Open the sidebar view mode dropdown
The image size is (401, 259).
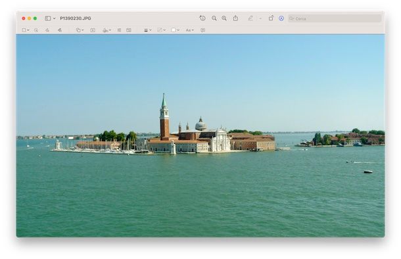point(54,18)
